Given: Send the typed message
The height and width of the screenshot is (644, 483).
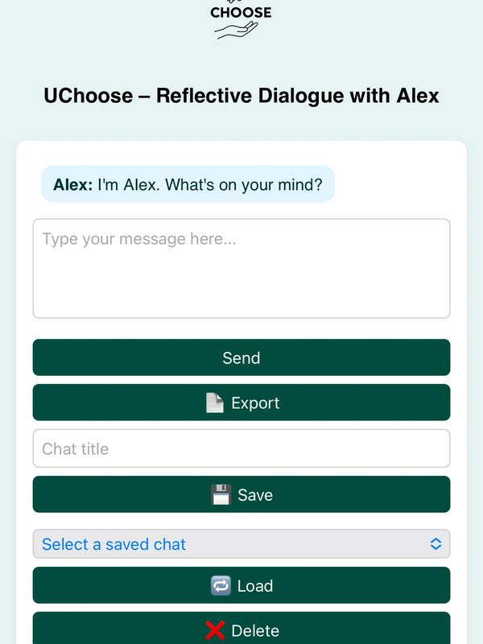Looking at the screenshot, I should pyautogui.click(x=242, y=357).
